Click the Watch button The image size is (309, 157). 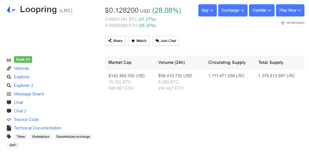pyautogui.click(x=139, y=41)
